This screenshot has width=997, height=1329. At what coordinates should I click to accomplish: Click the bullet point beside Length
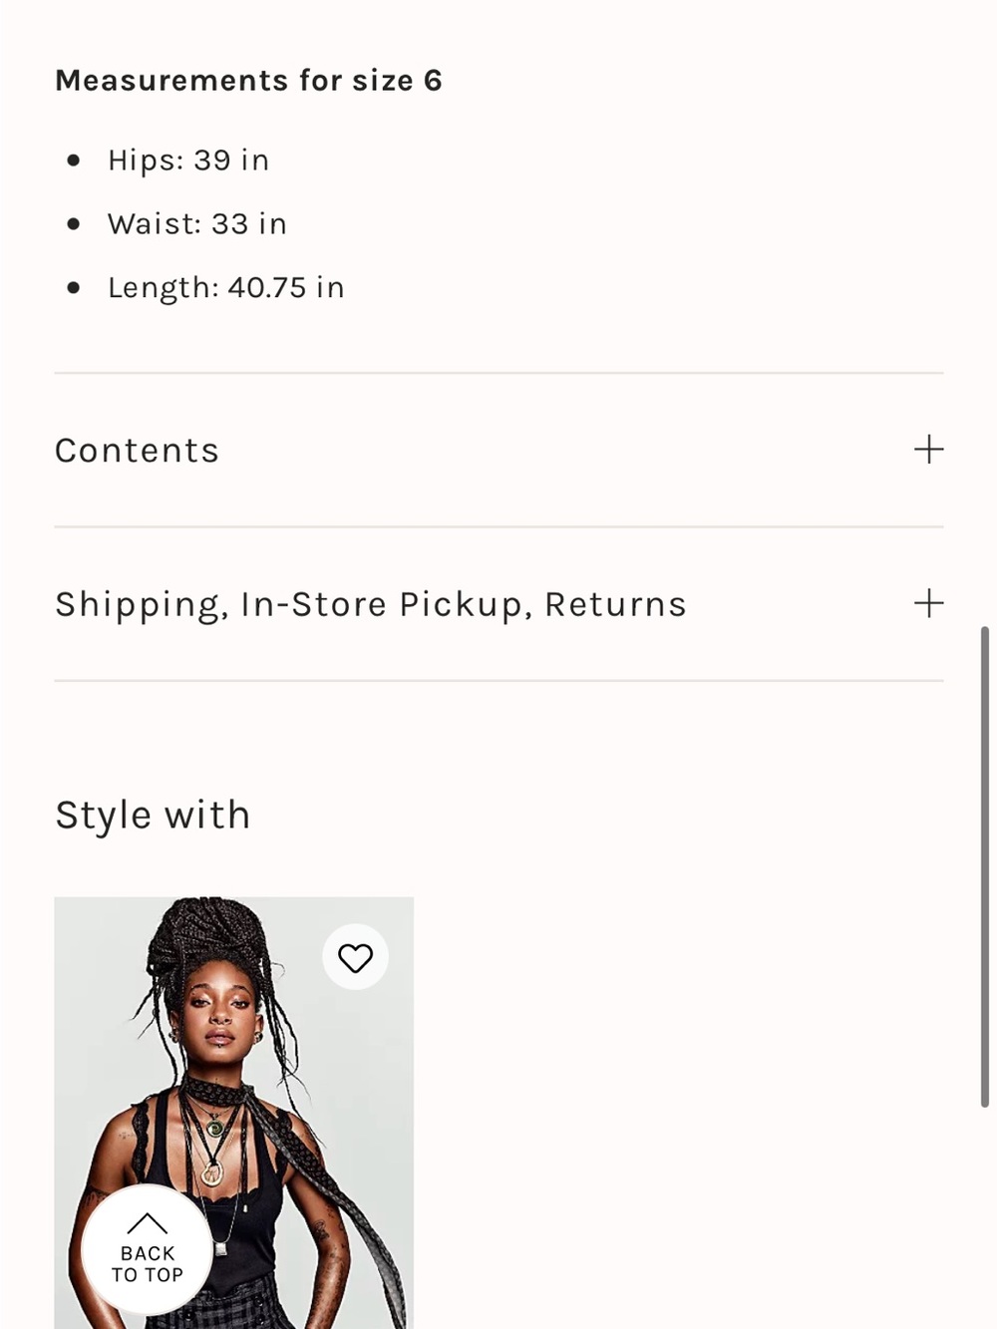73,288
